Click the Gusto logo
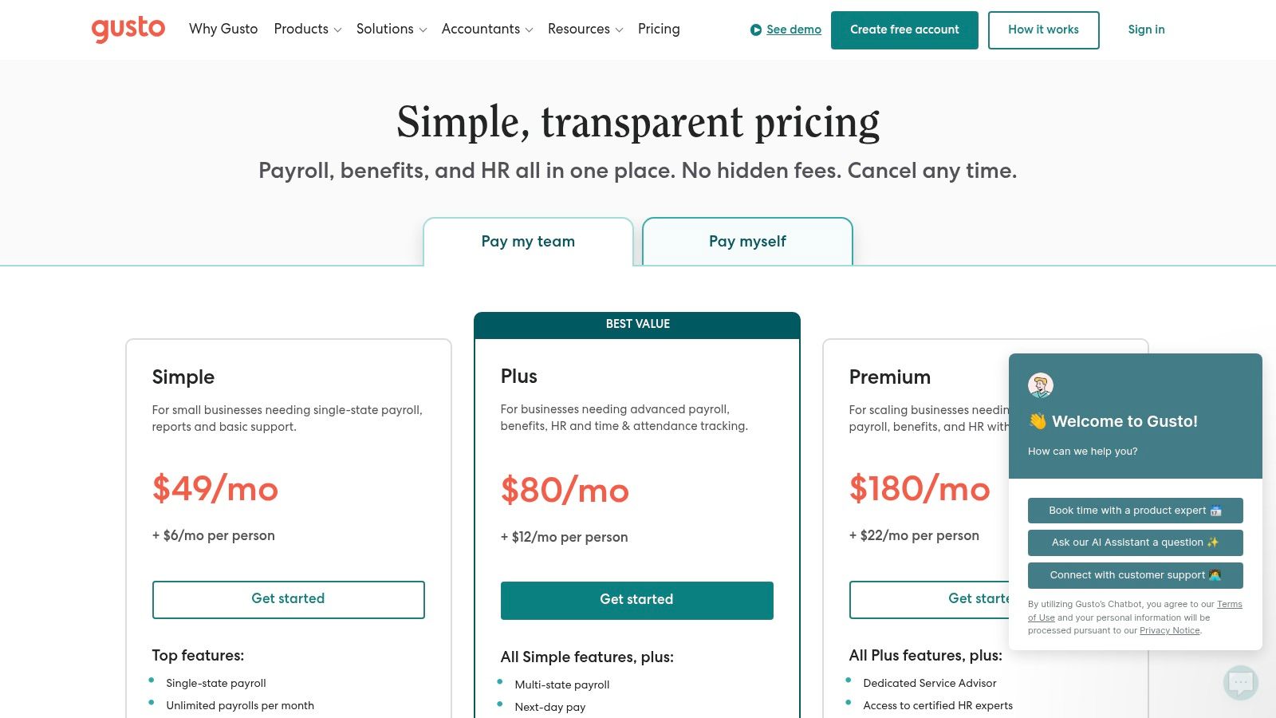Viewport: 1276px width, 718px height. tap(128, 30)
